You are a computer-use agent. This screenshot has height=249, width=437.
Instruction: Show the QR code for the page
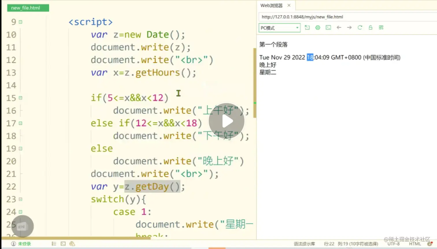click(x=381, y=27)
